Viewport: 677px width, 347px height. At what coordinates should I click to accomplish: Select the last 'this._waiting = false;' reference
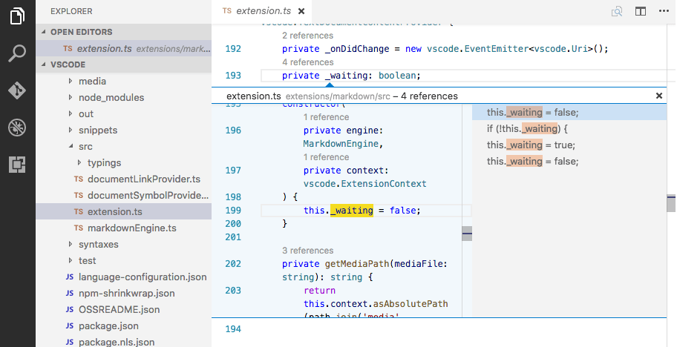569,161
